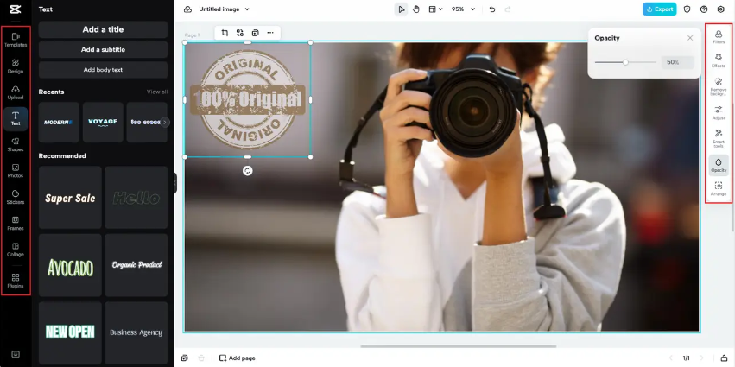735x367 pixels.
Task: Open Effects in the right panel
Action: pyautogui.click(x=719, y=61)
